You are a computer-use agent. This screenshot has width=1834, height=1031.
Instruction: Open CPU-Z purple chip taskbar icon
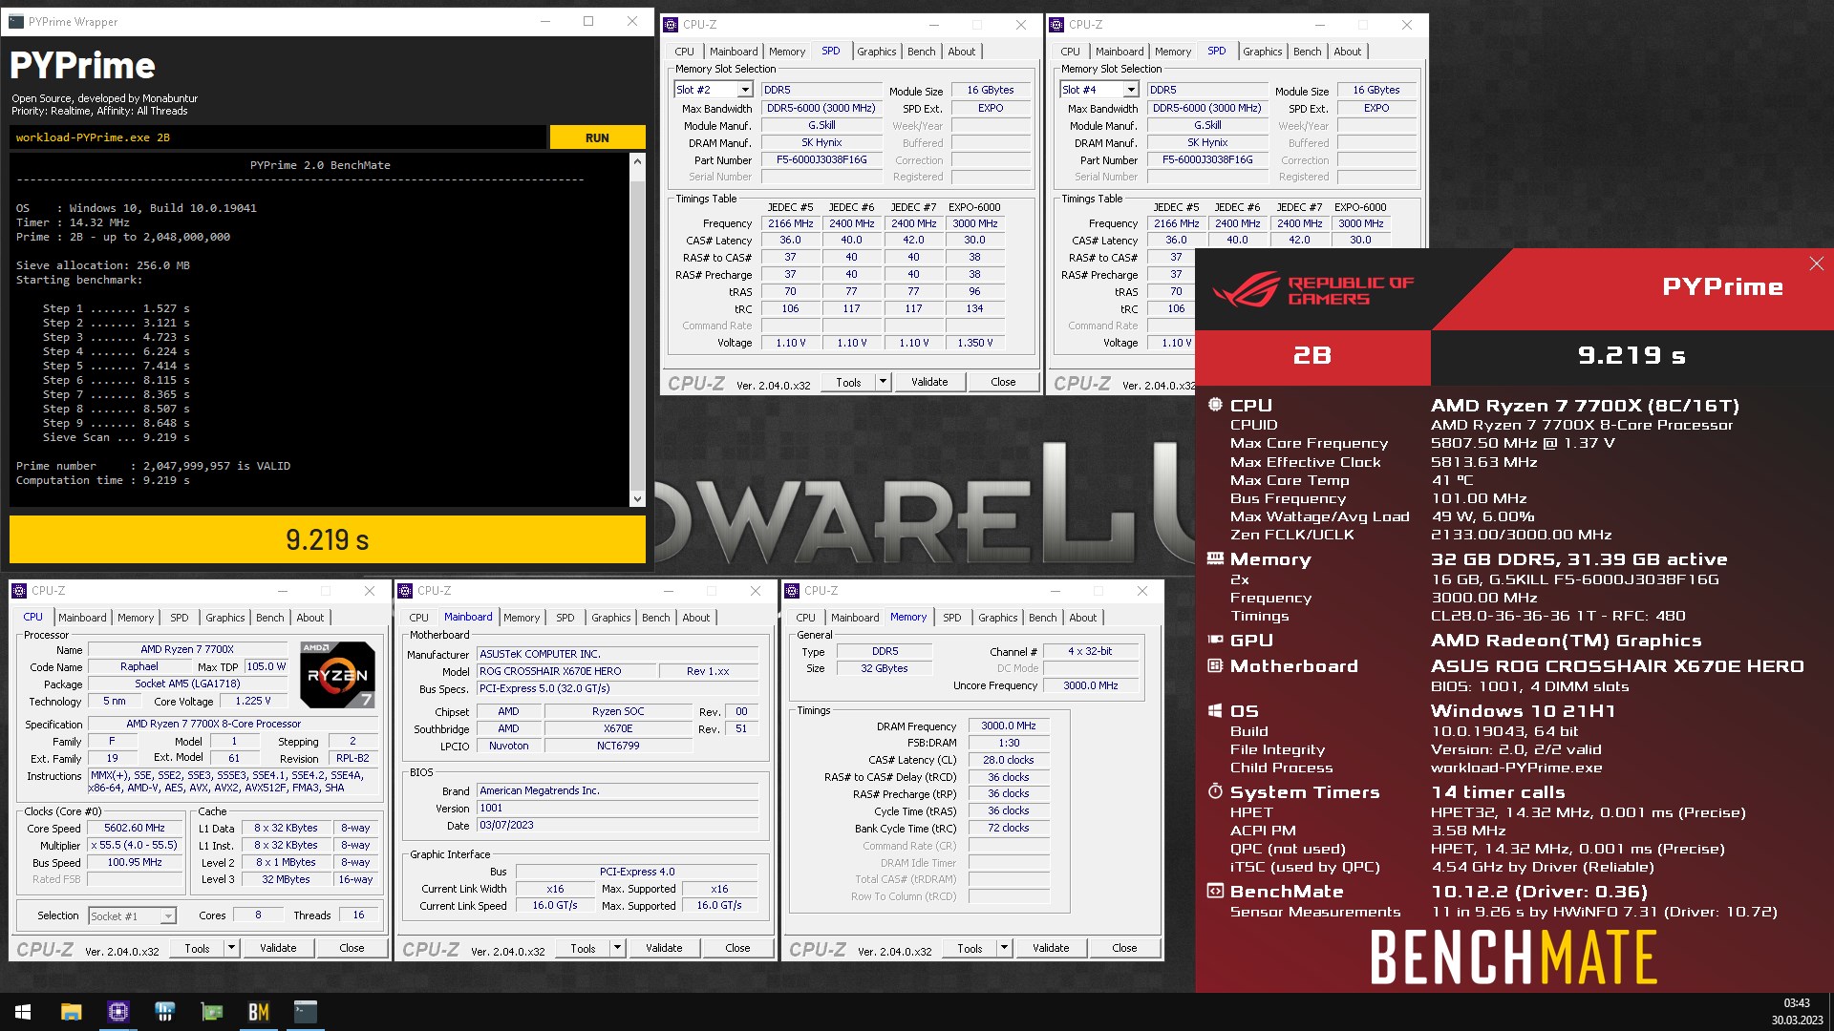(117, 1012)
